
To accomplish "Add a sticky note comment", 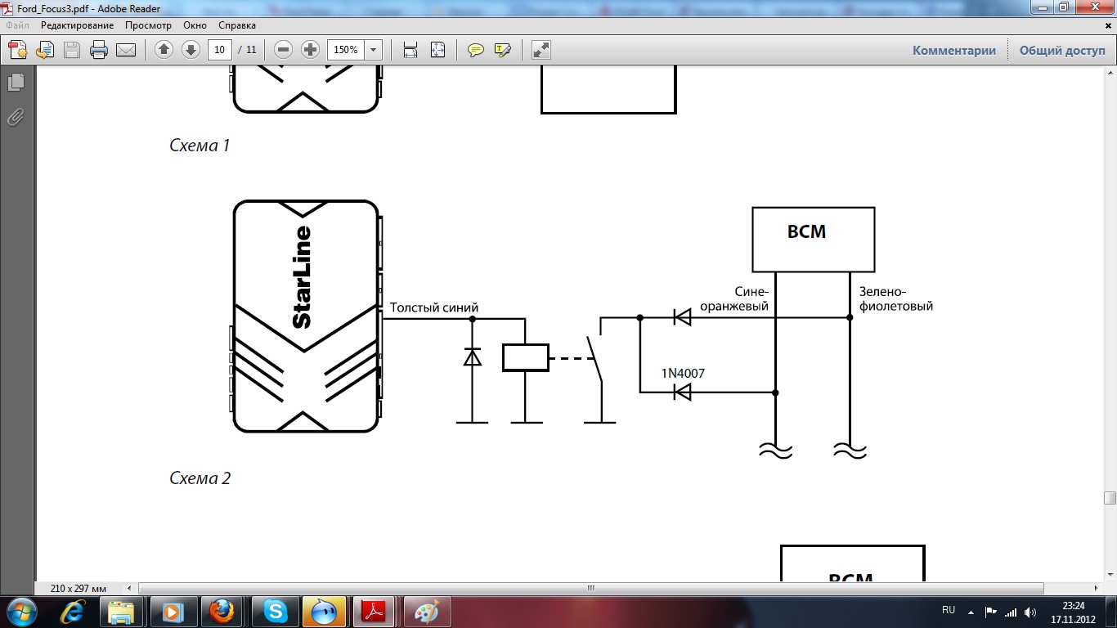I will [475, 50].
